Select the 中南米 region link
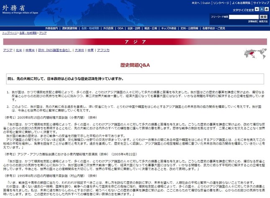The image size is (270, 198). coord(30,50)
